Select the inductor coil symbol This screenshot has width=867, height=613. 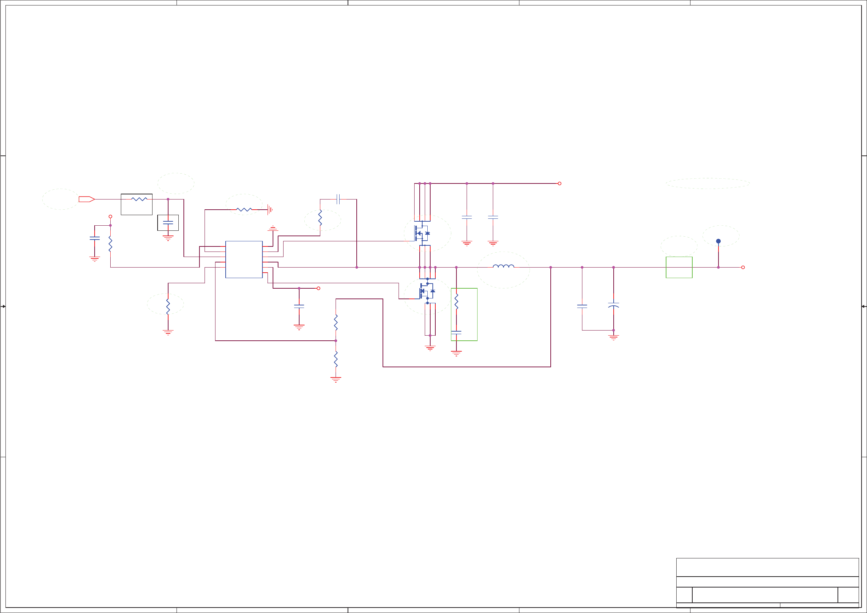(x=503, y=266)
